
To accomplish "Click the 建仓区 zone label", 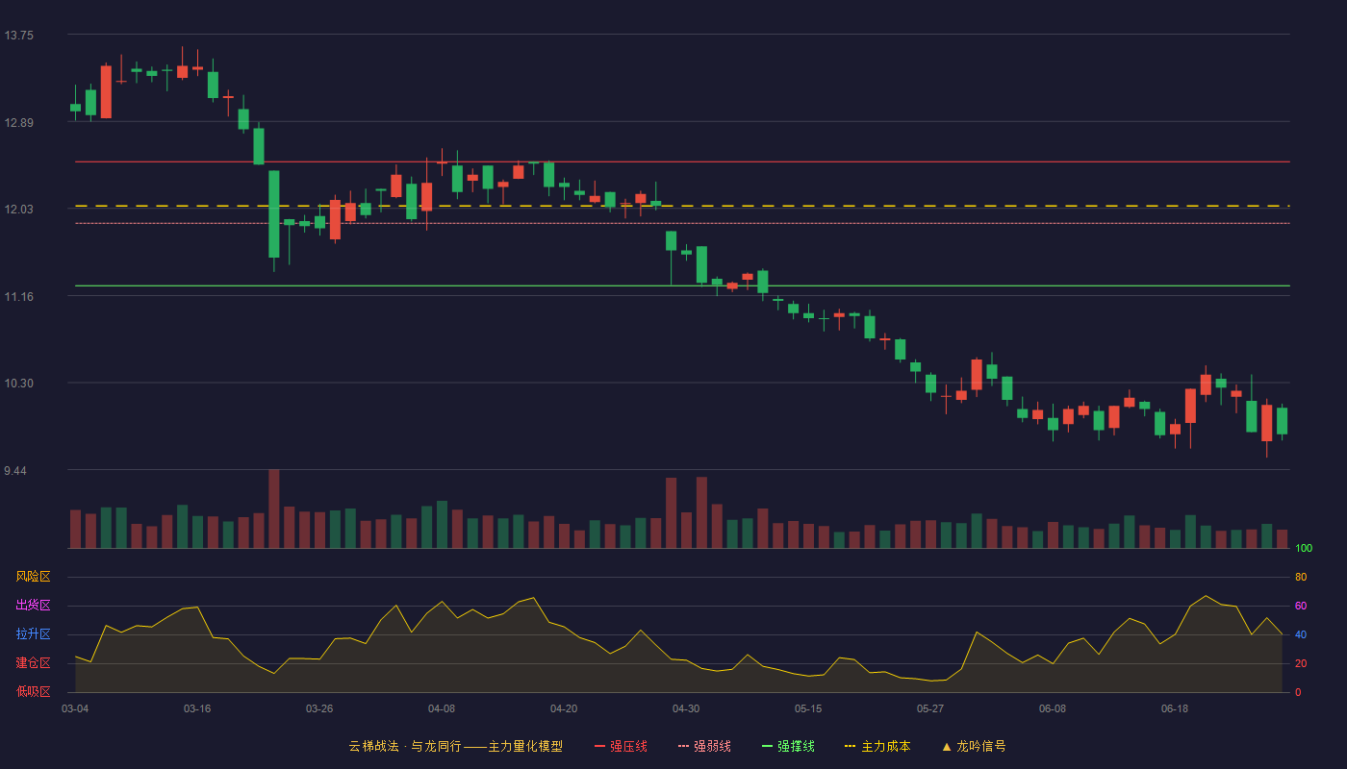I will pyautogui.click(x=33, y=663).
